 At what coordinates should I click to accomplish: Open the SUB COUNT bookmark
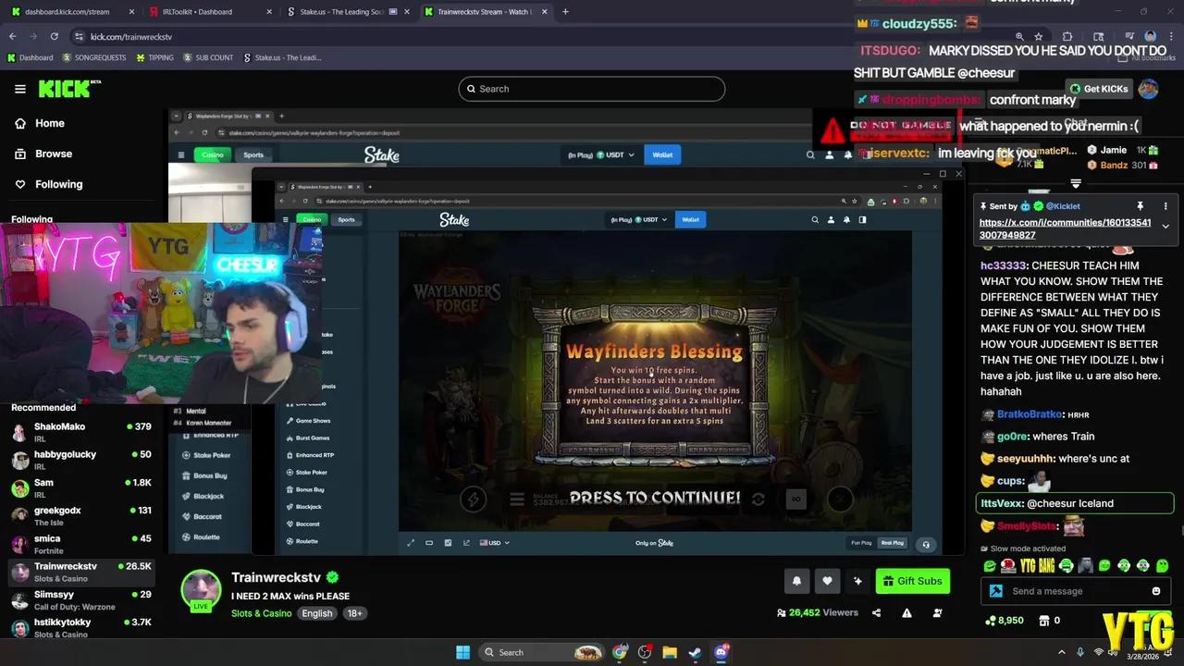pyautogui.click(x=207, y=57)
